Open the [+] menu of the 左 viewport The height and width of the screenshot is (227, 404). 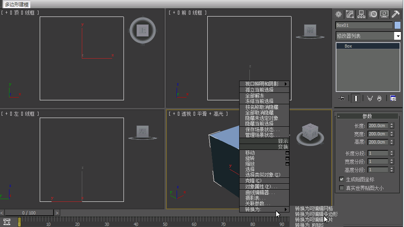[6, 114]
